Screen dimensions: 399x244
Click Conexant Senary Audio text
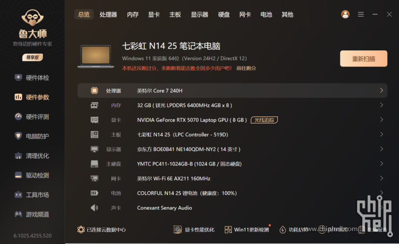coord(165,208)
